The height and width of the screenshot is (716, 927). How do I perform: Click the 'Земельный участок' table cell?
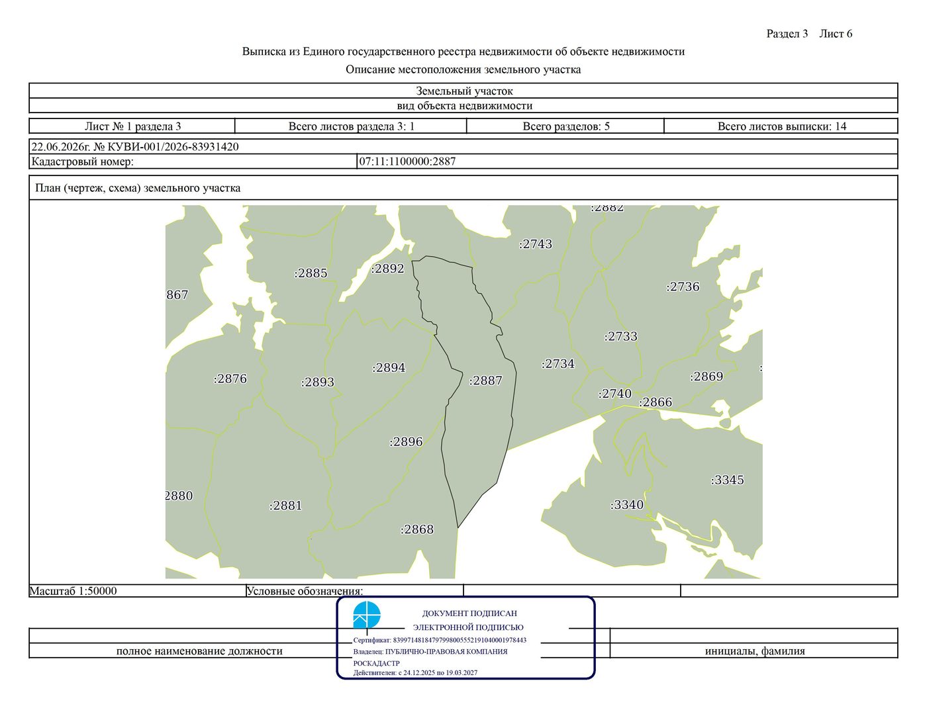click(463, 91)
